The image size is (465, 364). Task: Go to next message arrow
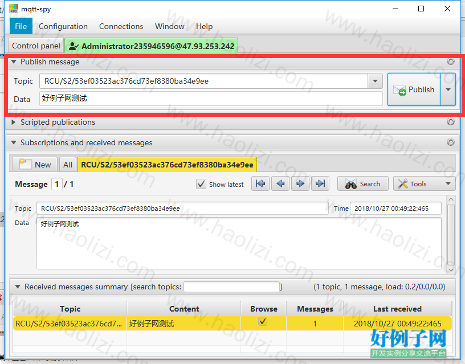[x=300, y=184]
